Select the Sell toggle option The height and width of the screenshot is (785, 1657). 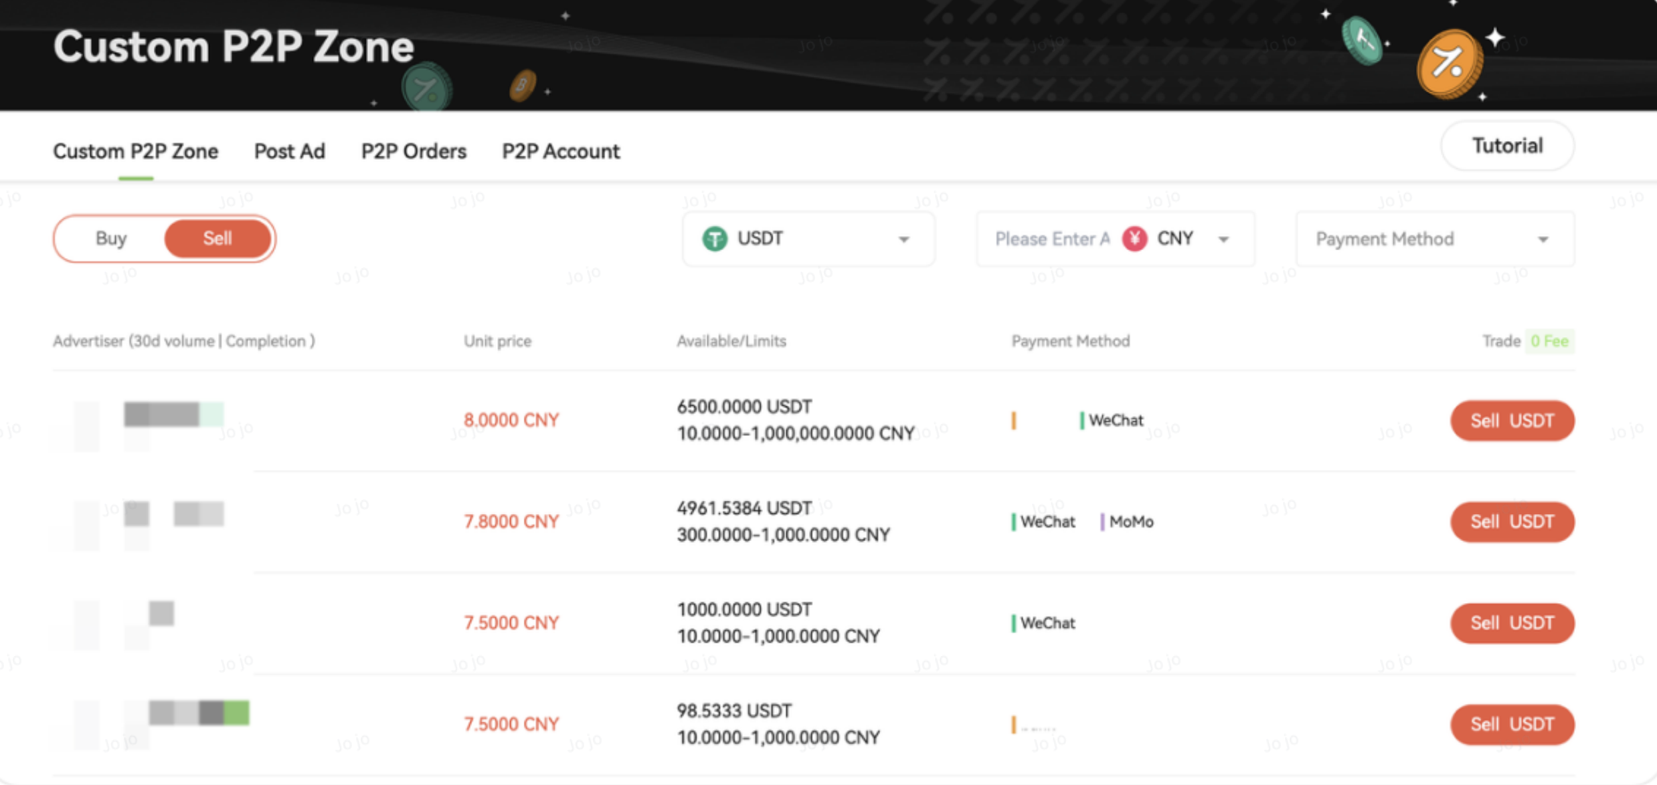click(x=217, y=239)
